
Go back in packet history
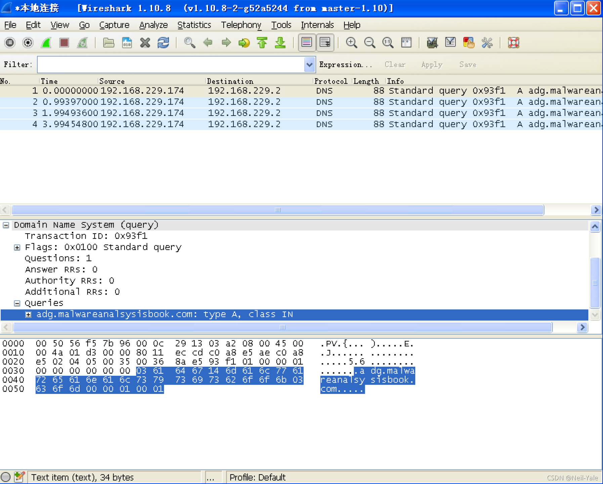click(208, 43)
